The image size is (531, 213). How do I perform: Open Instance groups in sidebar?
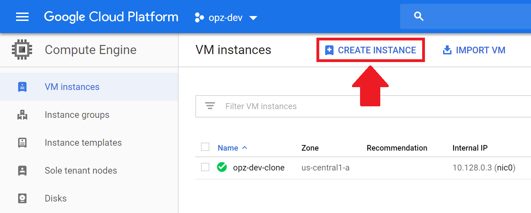89,115
